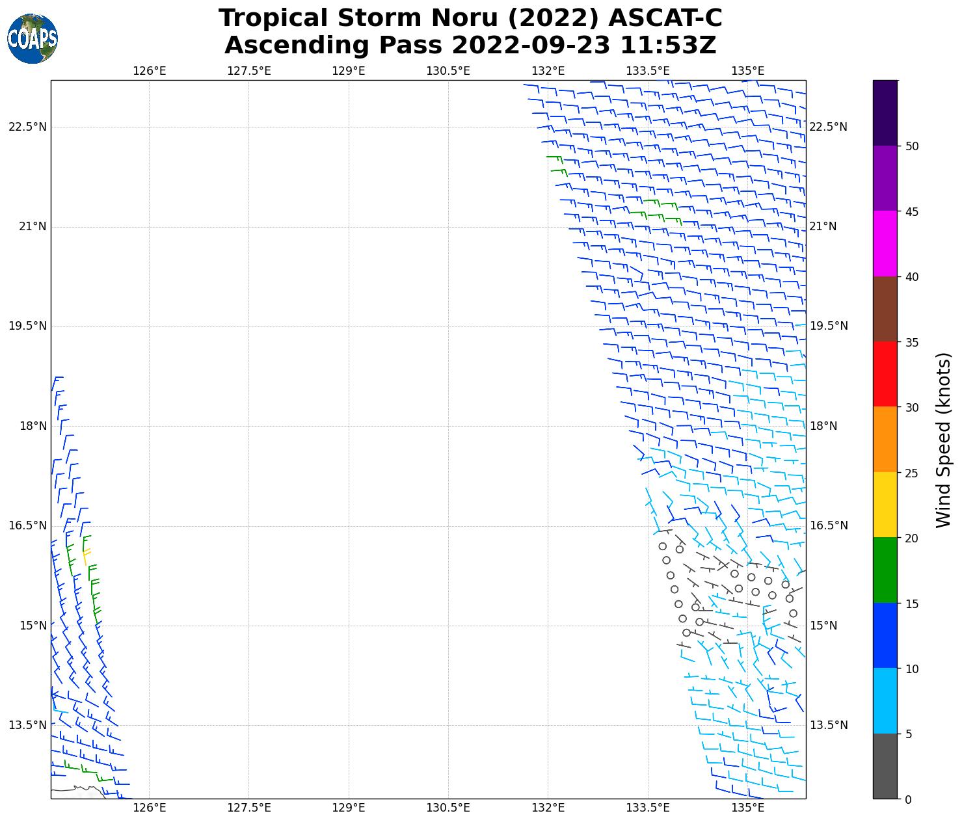Select the orange 25-30 knot colorbar band

(x=885, y=439)
